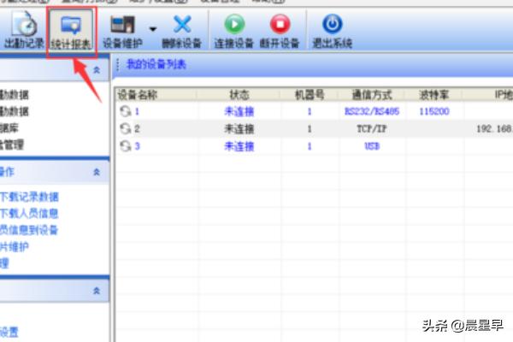The height and width of the screenshot is (342, 513).
Task: Collapse the top sidebar panel chevron
Action: (97, 68)
